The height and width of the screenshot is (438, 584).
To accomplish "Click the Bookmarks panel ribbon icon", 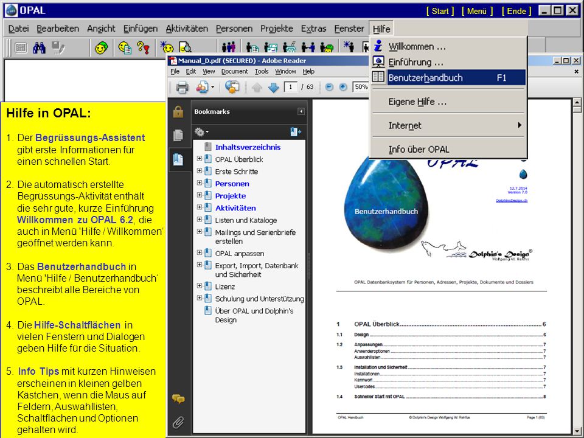I will pyautogui.click(x=178, y=159).
